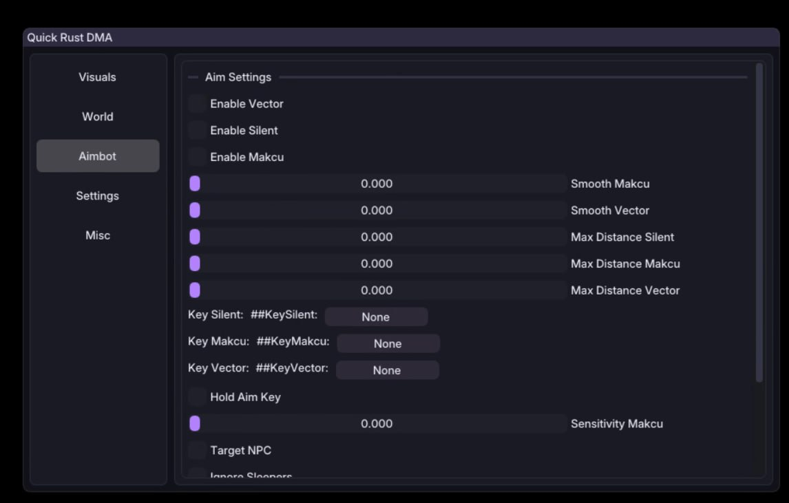
Task: Bind a key for Key Vector
Action: click(x=387, y=370)
